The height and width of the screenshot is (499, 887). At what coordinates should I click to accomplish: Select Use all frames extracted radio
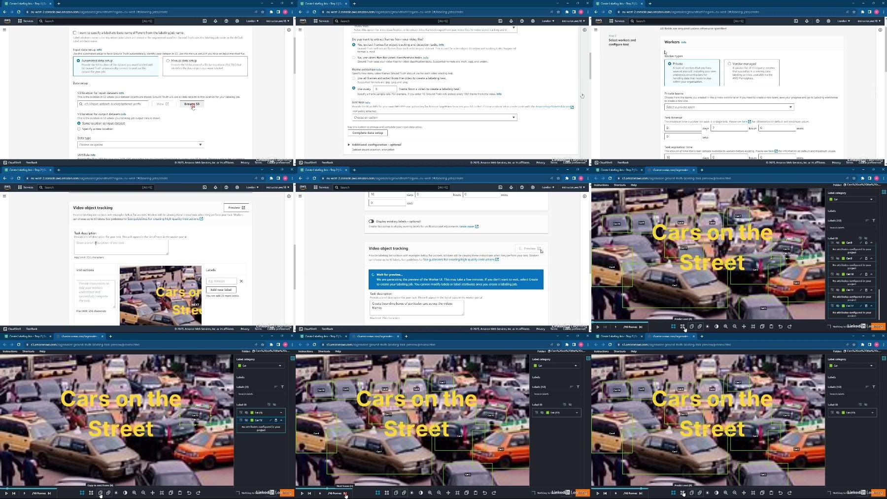click(354, 78)
